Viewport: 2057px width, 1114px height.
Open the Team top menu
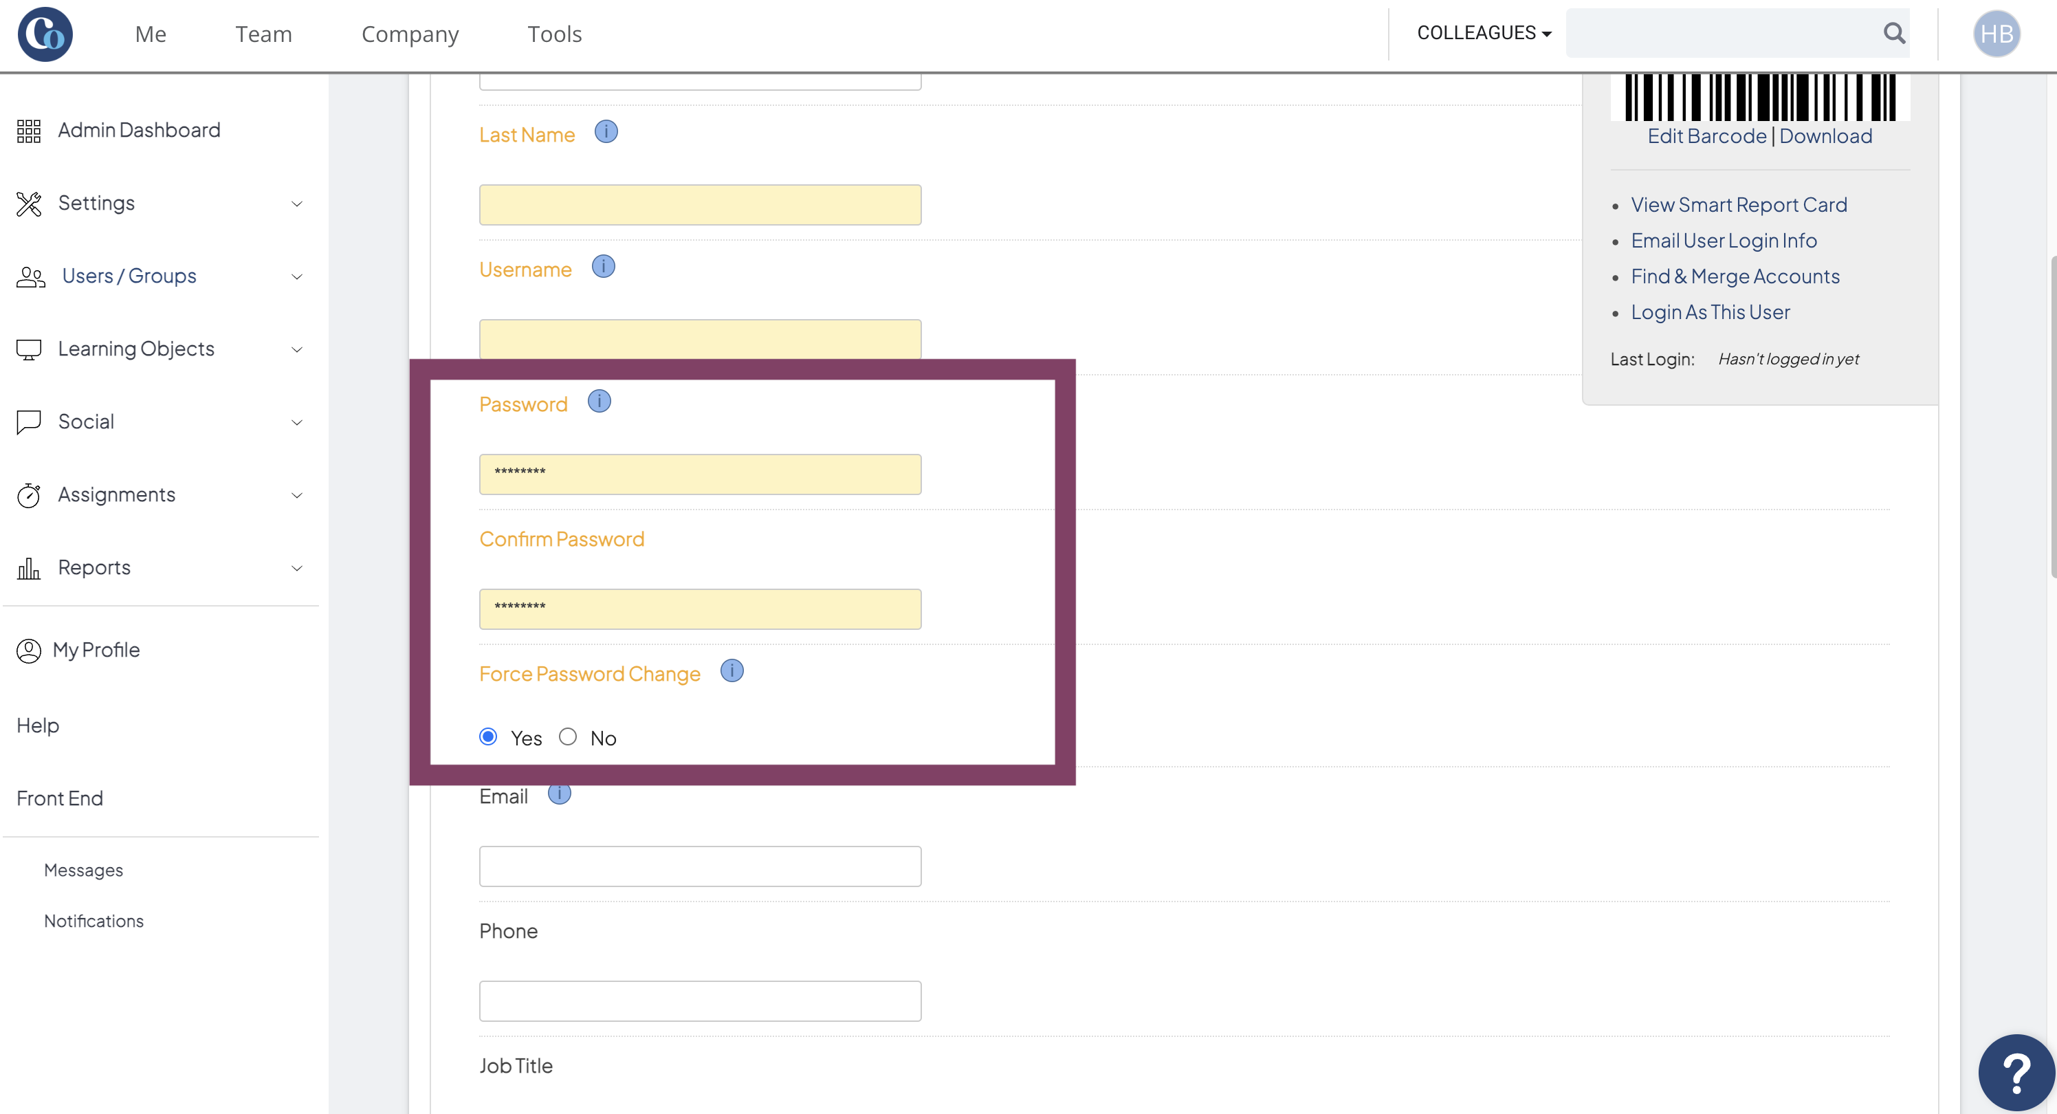point(263,34)
